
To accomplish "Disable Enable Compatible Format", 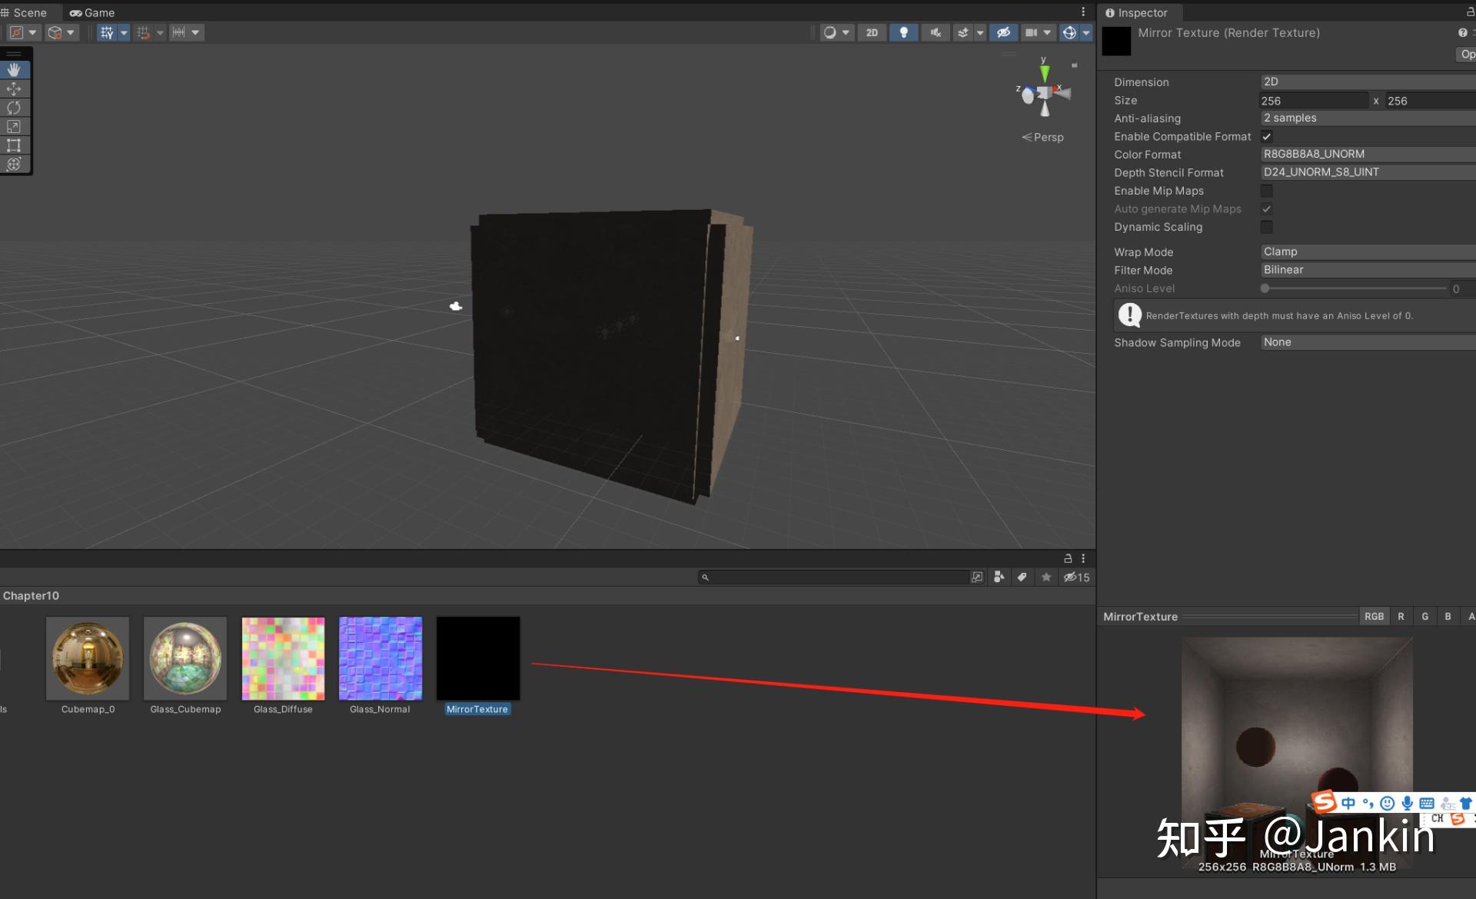I will pyautogui.click(x=1266, y=136).
